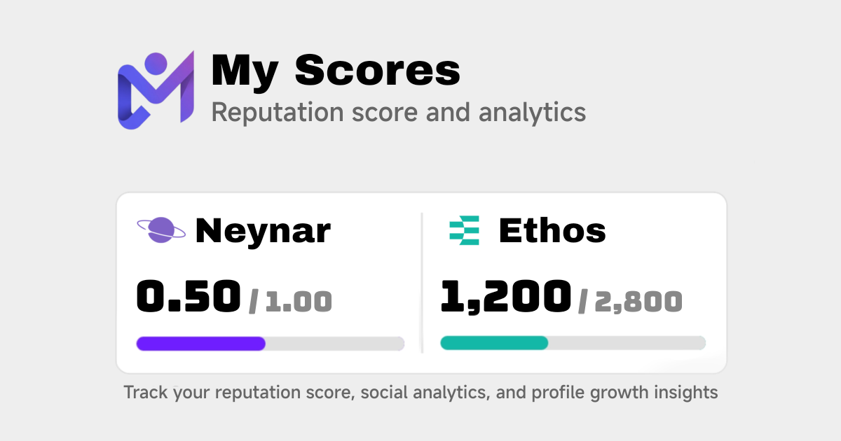Click the "Track your reputation score" footer text
The height and width of the screenshot is (441, 841).
[420, 393]
